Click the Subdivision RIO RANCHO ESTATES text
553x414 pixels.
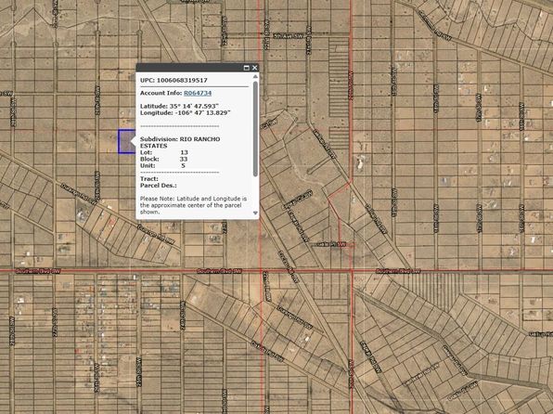(x=180, y=142)
